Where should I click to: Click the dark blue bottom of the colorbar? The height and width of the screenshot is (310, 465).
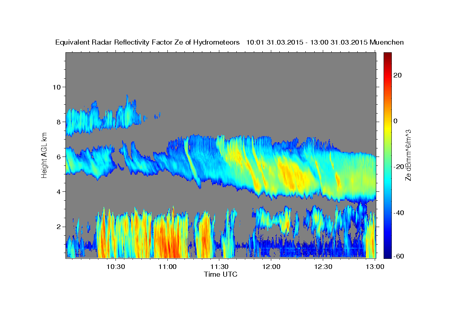pos(387,255)
